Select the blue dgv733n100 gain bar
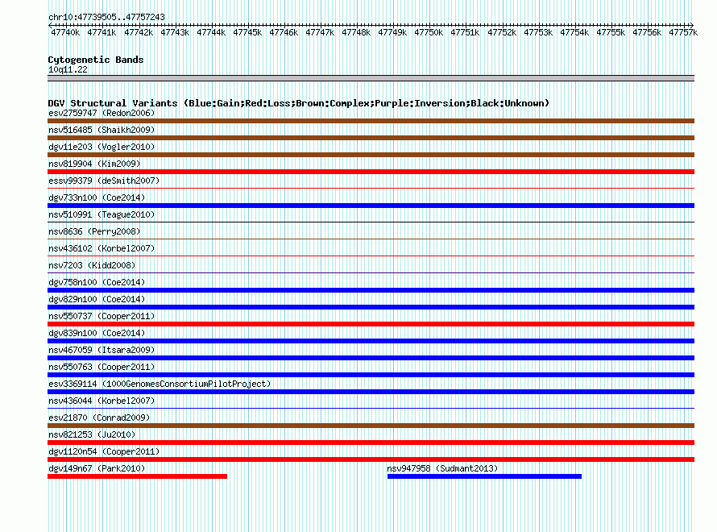Screen dimensions: 717x532 [371, 206]
